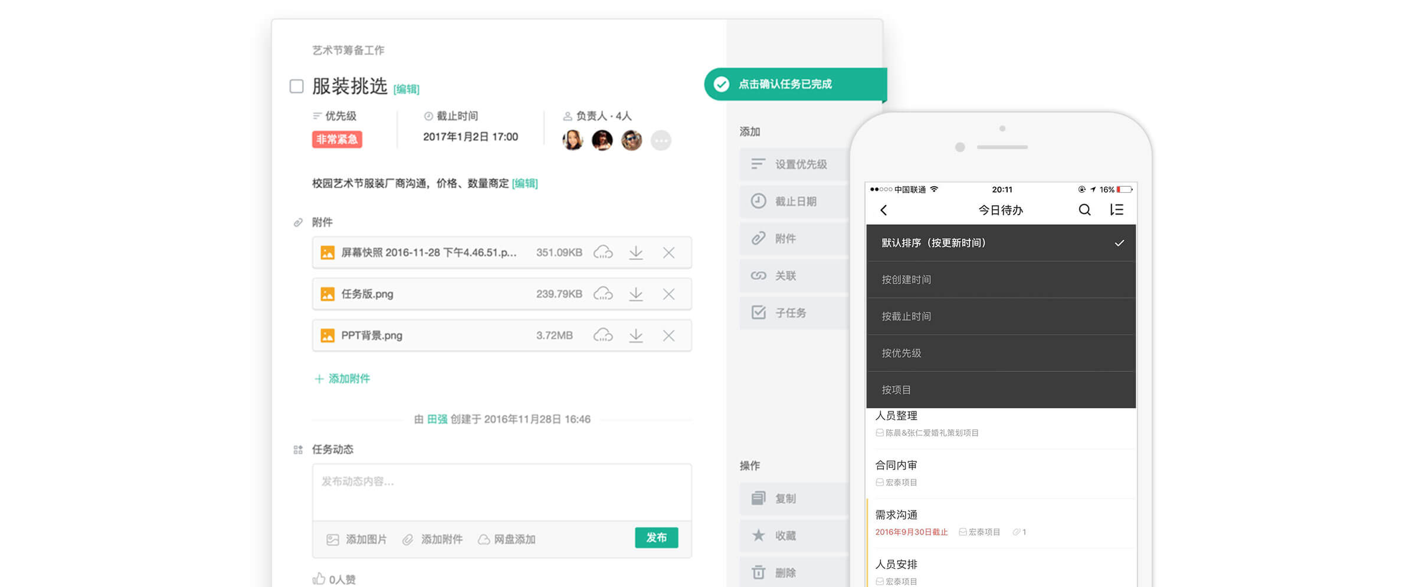Expand more assignees with the ellipsis avatar
Image resolution: width=1416 pixels, height=587 pixels.
(x=661, y=140)
